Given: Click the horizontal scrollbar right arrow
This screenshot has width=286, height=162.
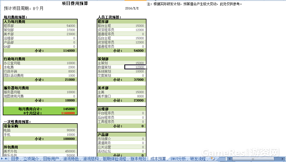Looking at the screenshot, I should point(283,159).
